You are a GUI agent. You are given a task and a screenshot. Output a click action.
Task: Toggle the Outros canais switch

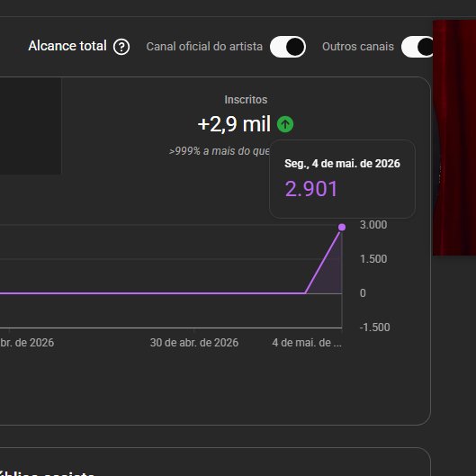tap(418, 47)
